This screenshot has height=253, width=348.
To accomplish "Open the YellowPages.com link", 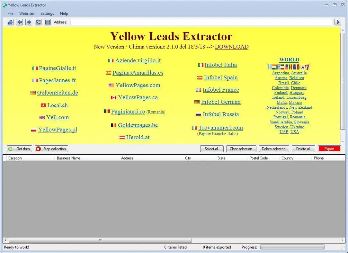I will (138, 85).
